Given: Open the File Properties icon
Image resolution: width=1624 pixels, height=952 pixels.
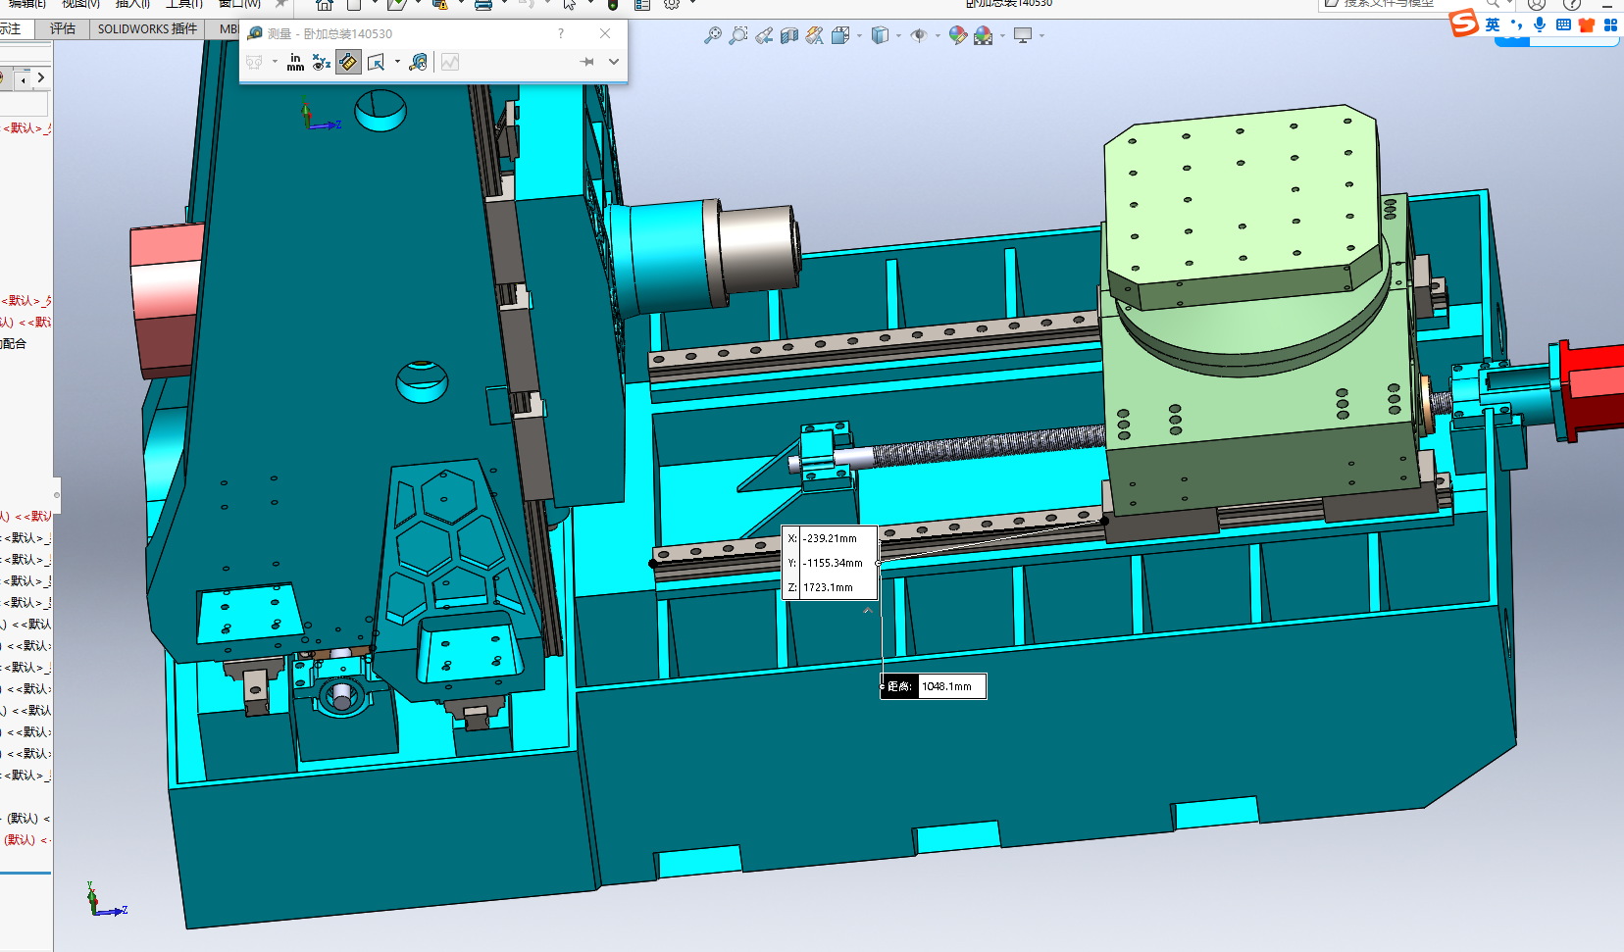Looking at the screenshot, I should pos(642,4).
